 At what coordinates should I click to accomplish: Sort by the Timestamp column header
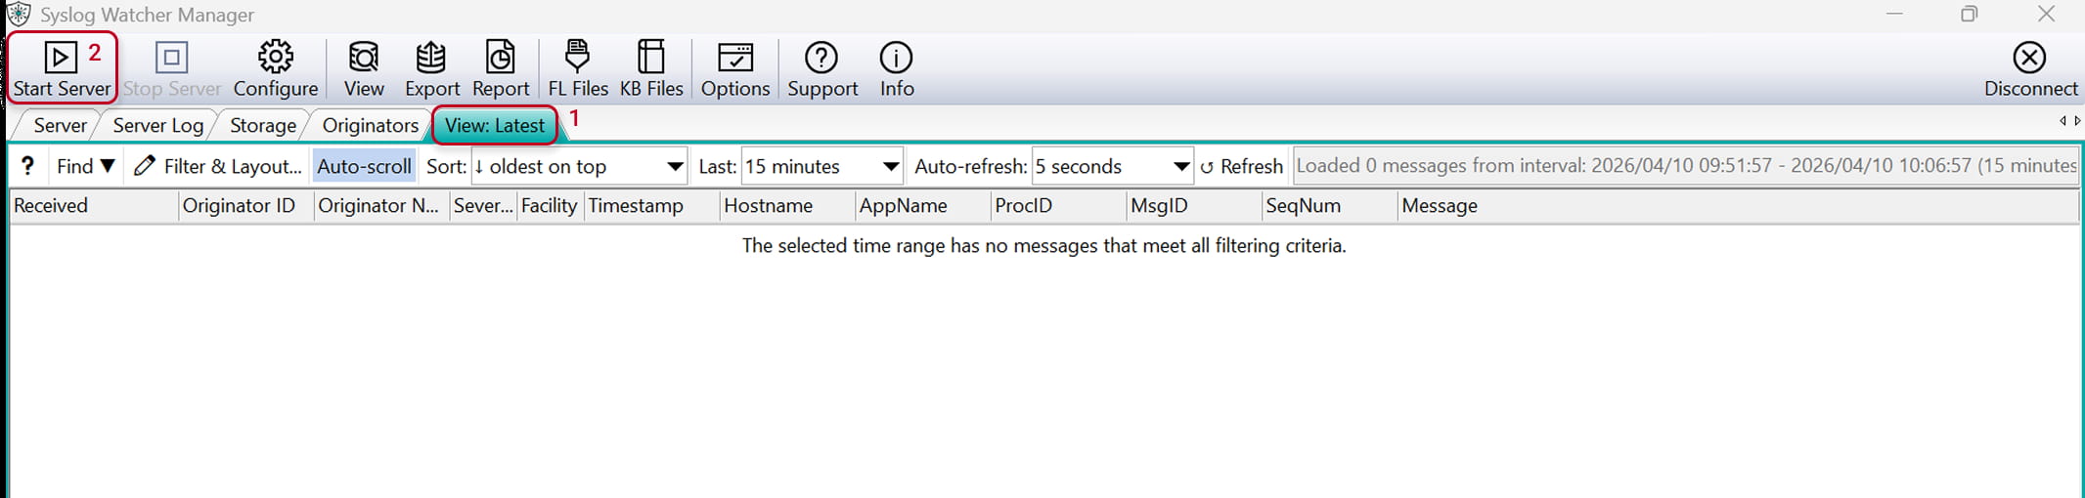(x=652, y=206)
